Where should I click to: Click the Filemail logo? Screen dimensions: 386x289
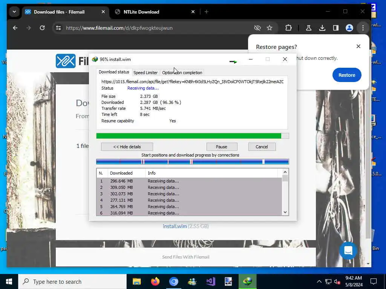point(72,61)
